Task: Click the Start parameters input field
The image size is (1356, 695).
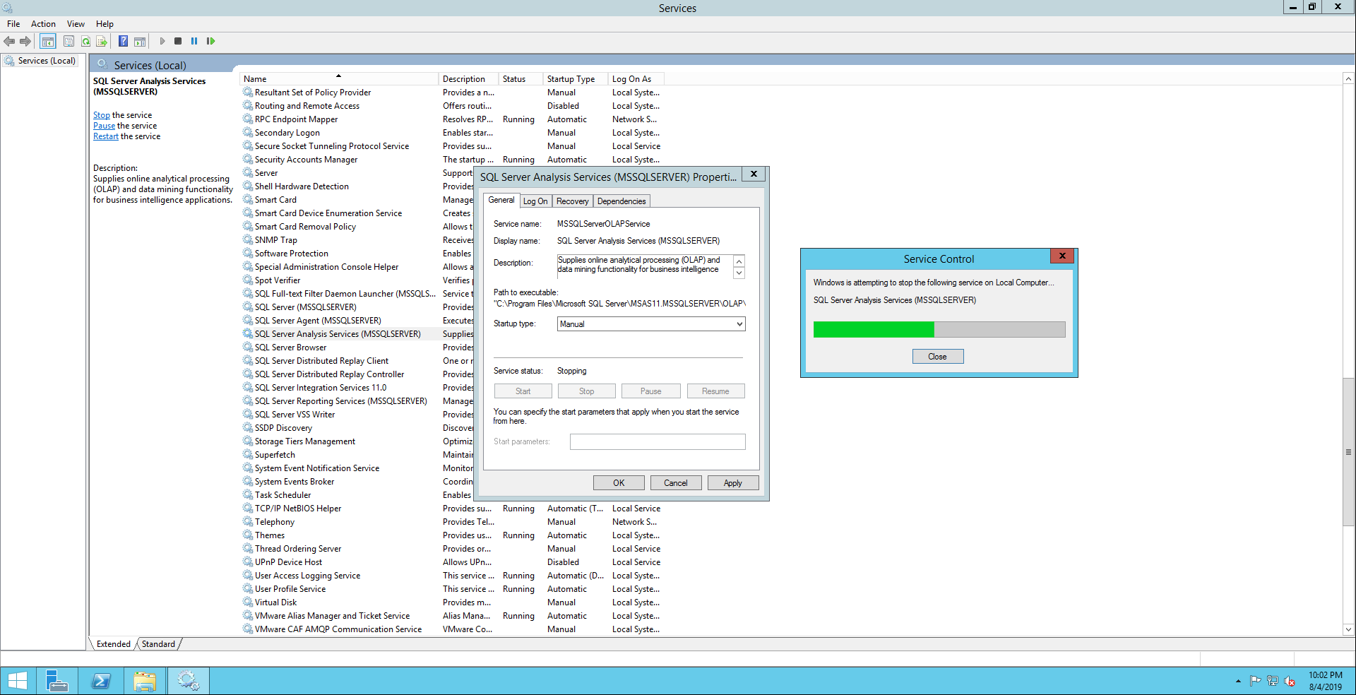Action: (657, 442)
